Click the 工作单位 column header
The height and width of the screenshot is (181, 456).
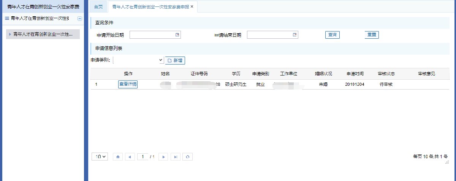pyautogui.click(x=288, y=74)
